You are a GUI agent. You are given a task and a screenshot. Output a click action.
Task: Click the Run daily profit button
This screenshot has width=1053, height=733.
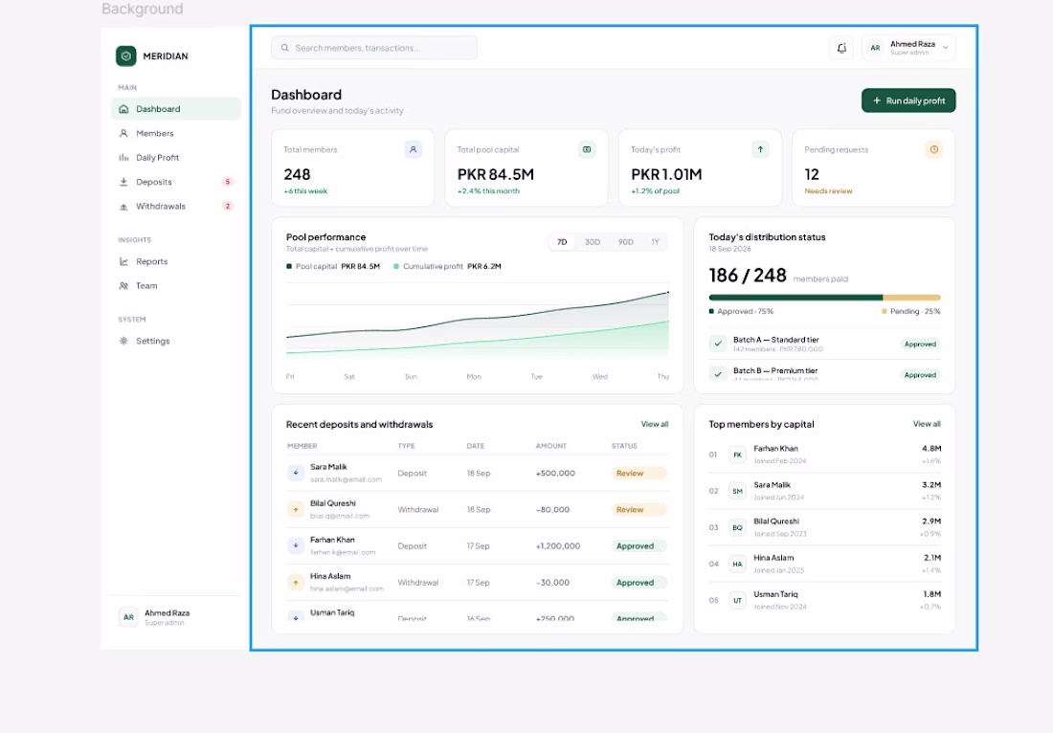(908, 100)
